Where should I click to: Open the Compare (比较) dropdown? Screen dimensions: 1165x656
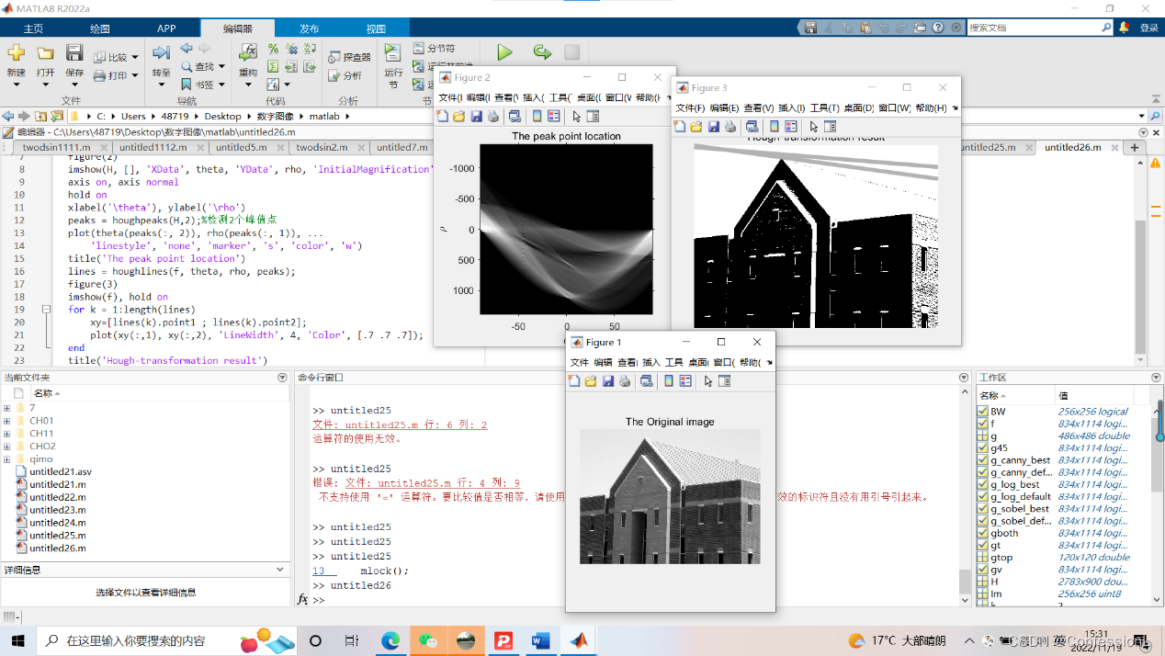pos(134,57)
